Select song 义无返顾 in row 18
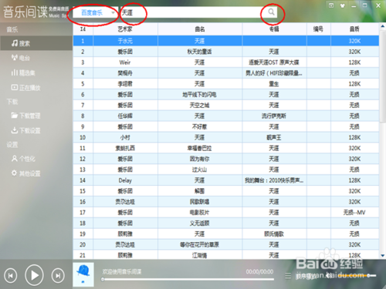The image size is (386, 289). click(x=200, y=223)
